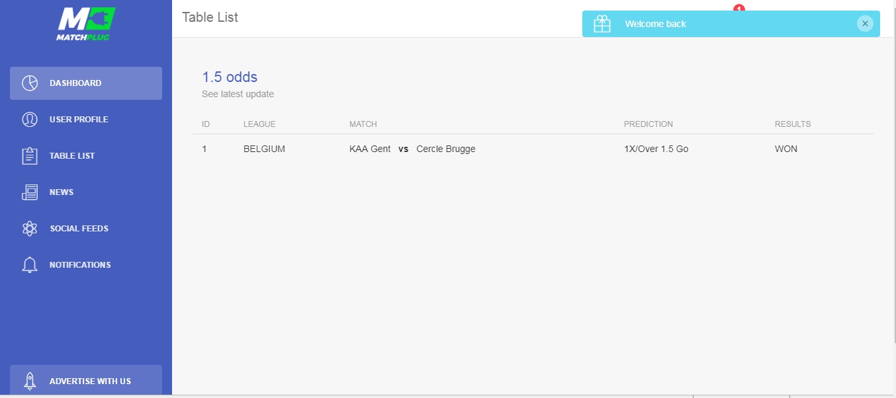The width and height of the screenshot is (896, 398).
Task: Dismiss the Welcome back notification
Action: pyautogui.click(x=865, y=24)
